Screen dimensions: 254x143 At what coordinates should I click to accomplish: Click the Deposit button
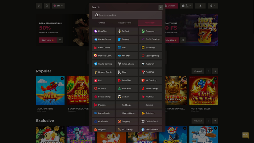(170, 6)
